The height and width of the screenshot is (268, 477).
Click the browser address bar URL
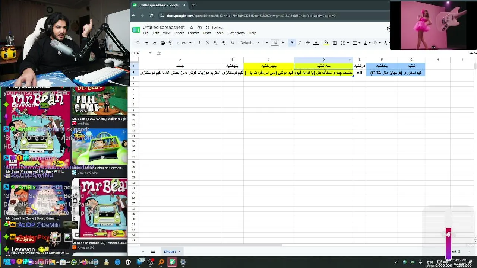[x=251, y=16]
